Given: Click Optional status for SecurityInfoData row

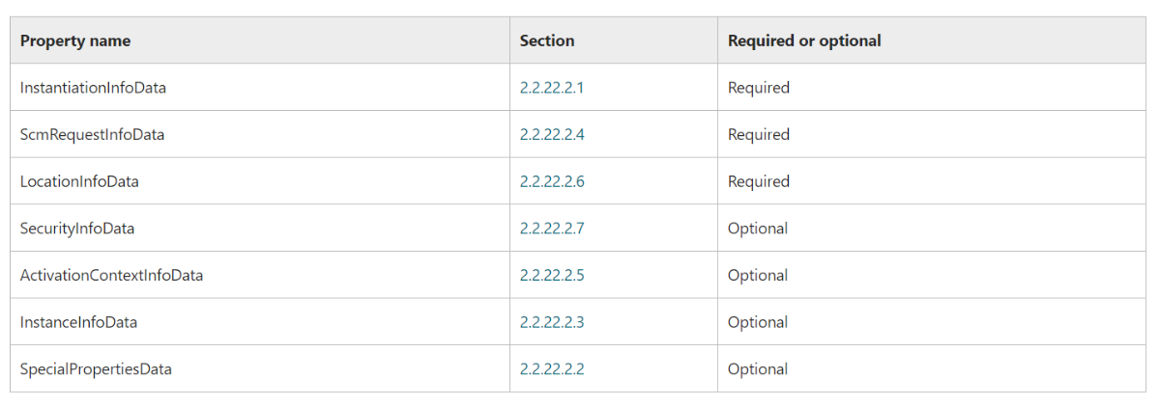Looking at the screenshot, I should click(x=758, y=229).
